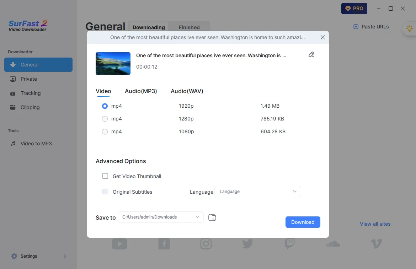
Task: Click the video thumbnail preview
Action: click(x=113, y=64)
